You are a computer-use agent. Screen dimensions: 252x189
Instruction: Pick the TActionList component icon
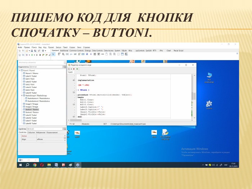point(126,54)
